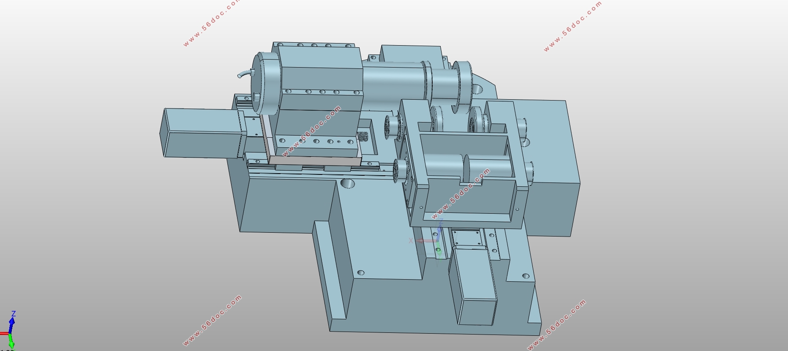Select the large round hole in the stepped base top
This screenshot has height=351, width=788.
pyautogui.click(x=348, y=183)
